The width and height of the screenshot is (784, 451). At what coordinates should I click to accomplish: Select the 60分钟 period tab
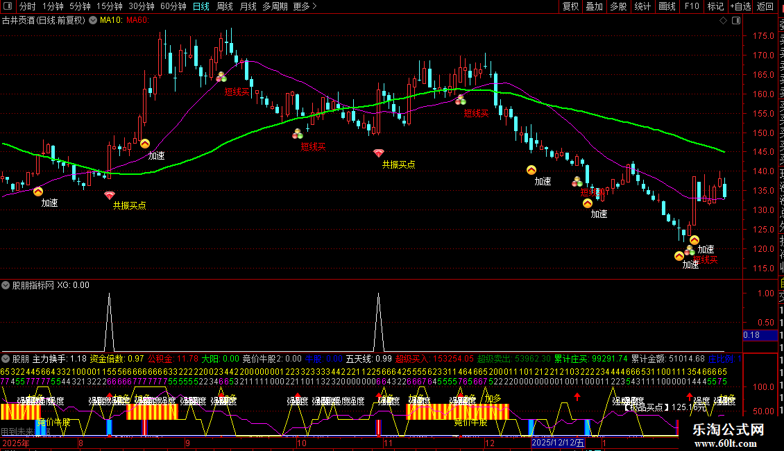(173, 6)
